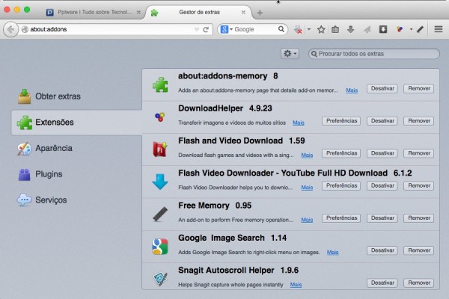The width and height of the screenshot is (449, 299).
Task: Remove Google Image Search extension
Action: coord(419,250)
